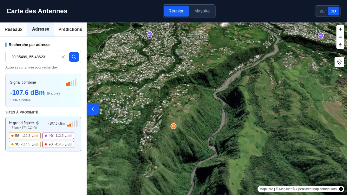Click the 4G marker below zoom controls
Image resolution: width=347 pixels, height=195 pixels.
[321, 35]
